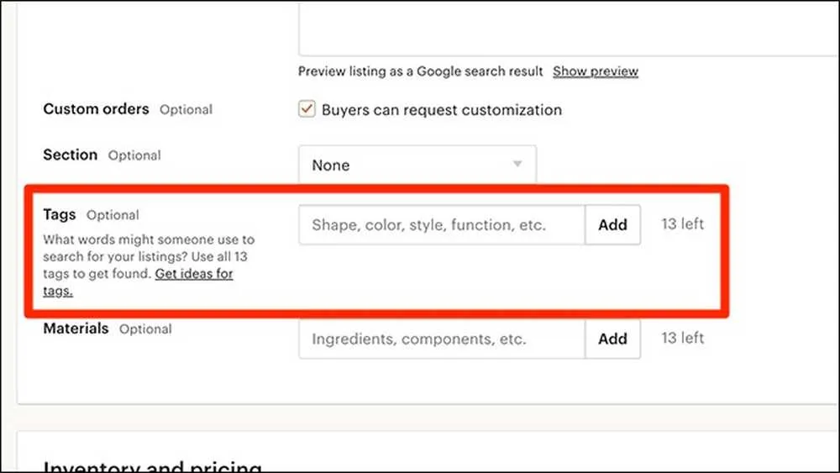
Task: Click the Buyers can request customization label text
Action: coord(442,110)
